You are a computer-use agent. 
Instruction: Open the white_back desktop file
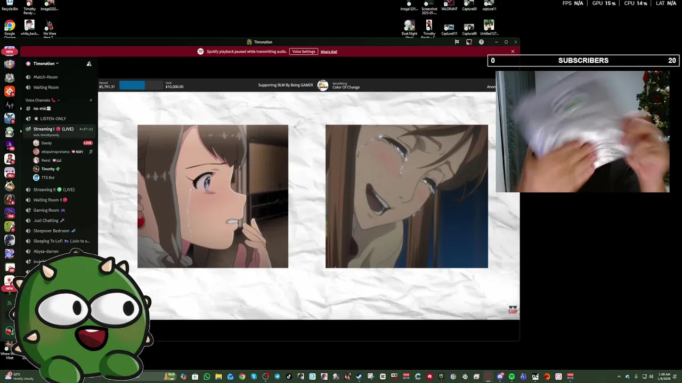coord(30,28)
